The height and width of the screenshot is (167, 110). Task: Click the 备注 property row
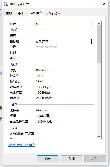[51, 58]
